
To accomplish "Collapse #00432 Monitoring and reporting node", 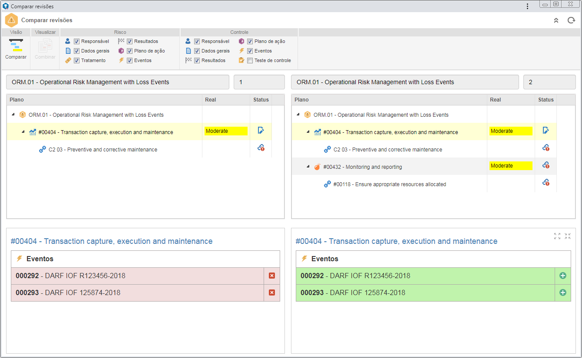I will pyautogui.click(x=308, y=167).
